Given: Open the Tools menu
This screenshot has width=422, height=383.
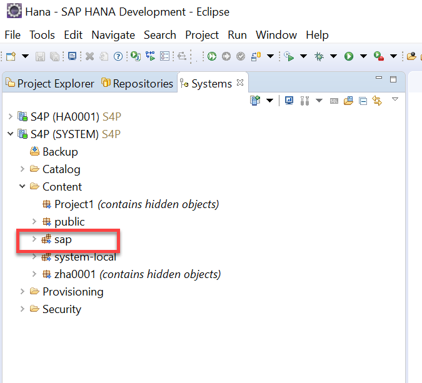Looking at the screenshot, I should (x=43, y=35).
